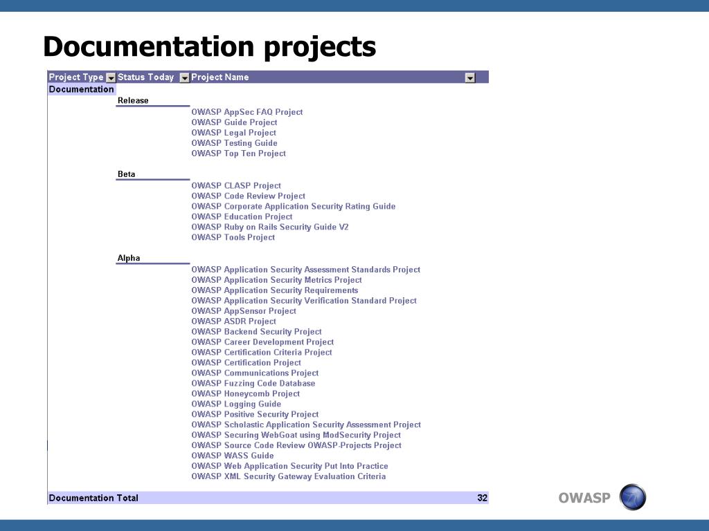Click OWASP ASDR Project
The image size is (709, 531).
pyautogui.click(x=234, y=322)
